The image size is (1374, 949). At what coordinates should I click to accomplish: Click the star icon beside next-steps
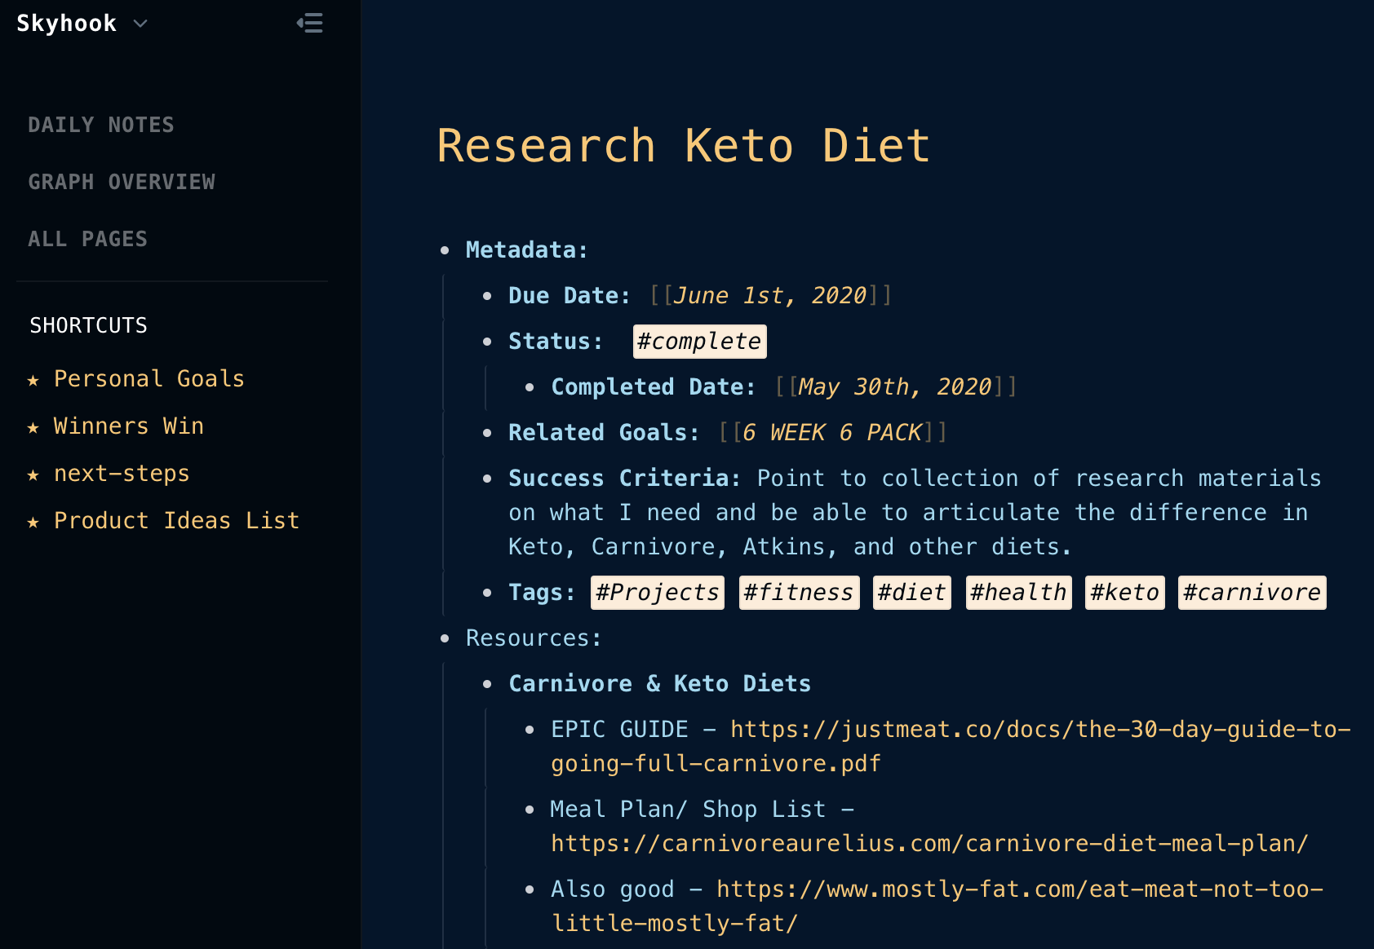[33, 474]
